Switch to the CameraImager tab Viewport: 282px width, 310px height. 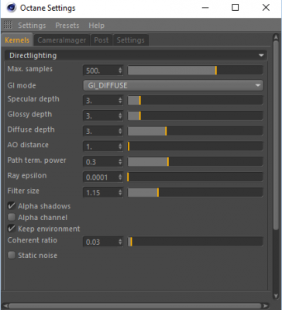pyautogui.click(x=62, y=40)
